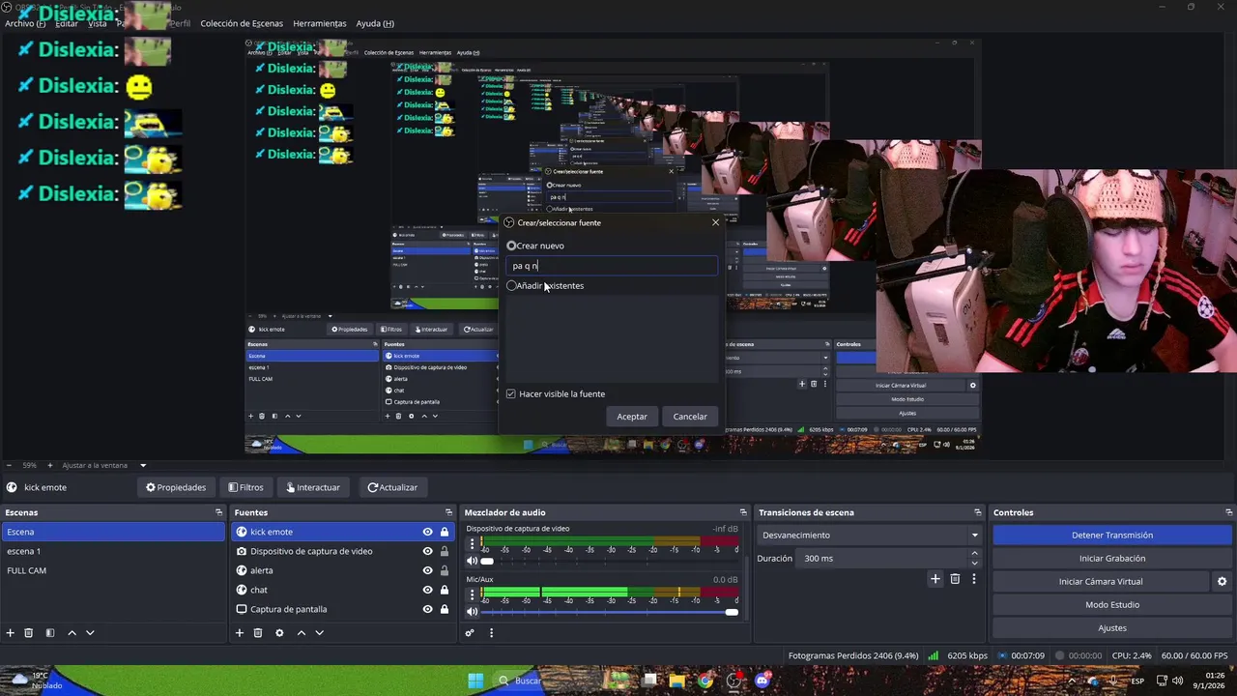Delete transition with trash icon
This screenshot has height=696, width=1237.
pyautogui.click(x=955, y=578)
